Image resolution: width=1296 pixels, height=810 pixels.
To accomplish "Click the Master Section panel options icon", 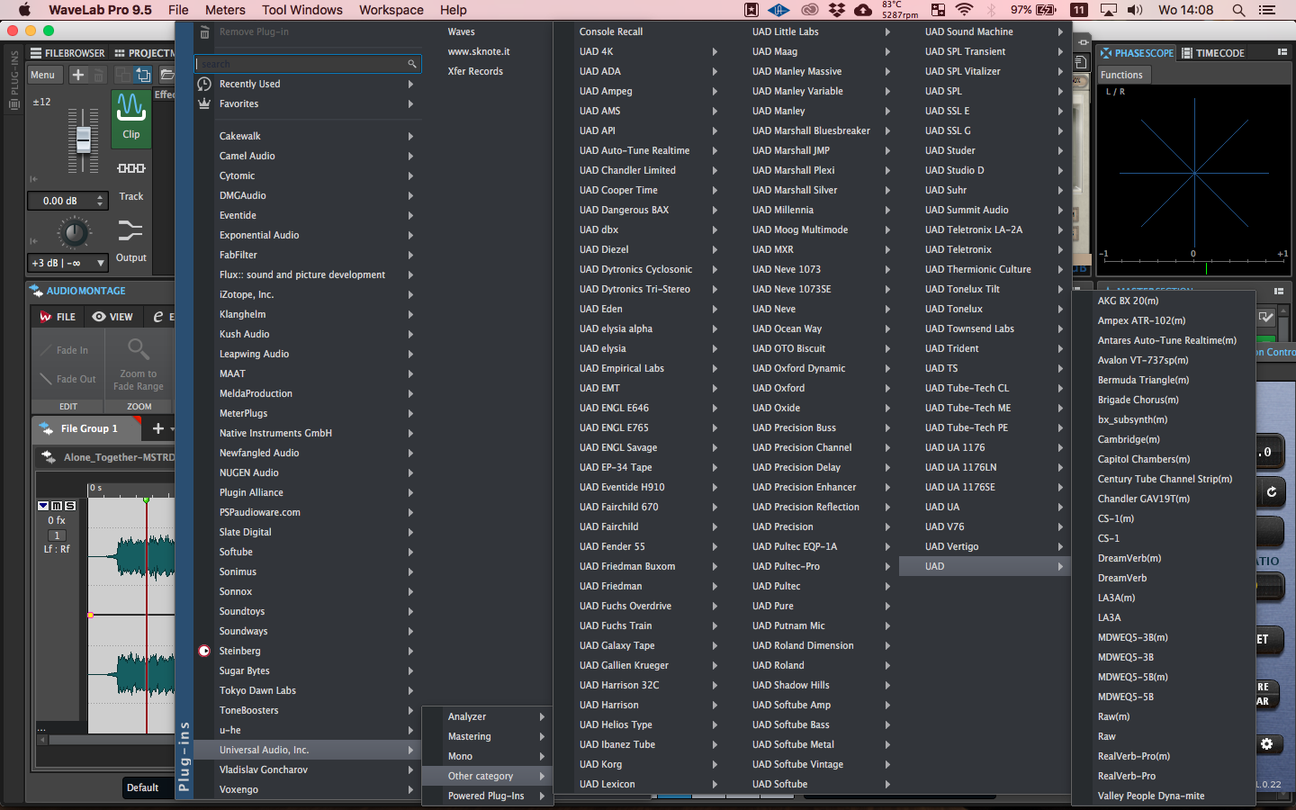I will coord(1279,291).
